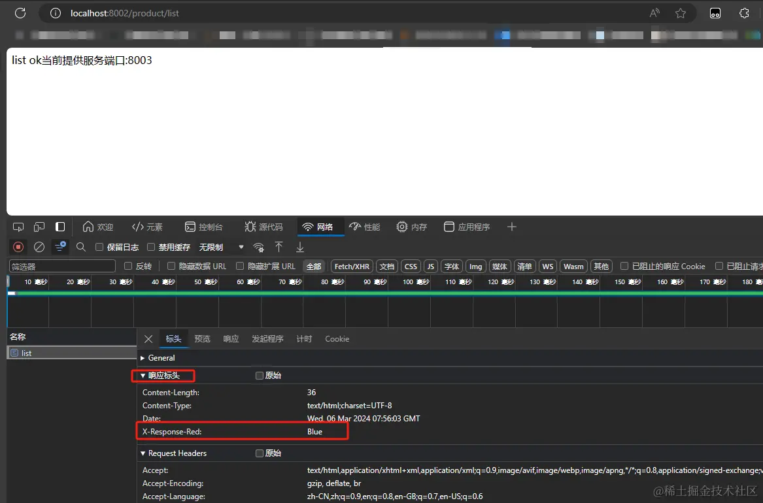Select the list request row

71,353
